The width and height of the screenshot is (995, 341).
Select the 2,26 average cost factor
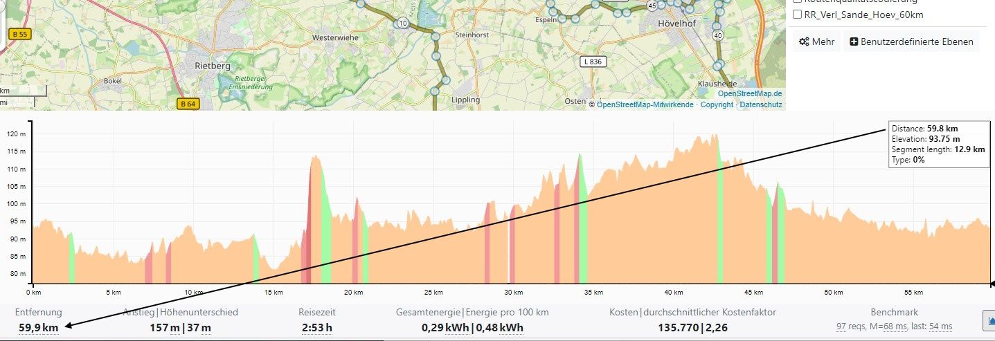[717, 327]
